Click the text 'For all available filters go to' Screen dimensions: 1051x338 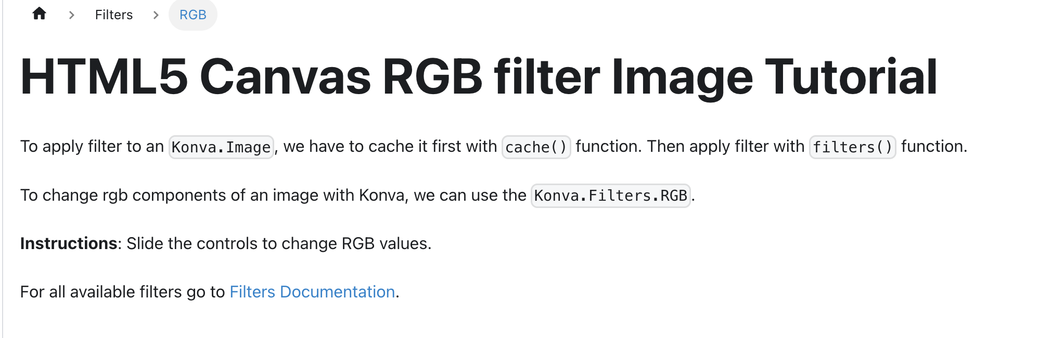[x=122, y=292]
